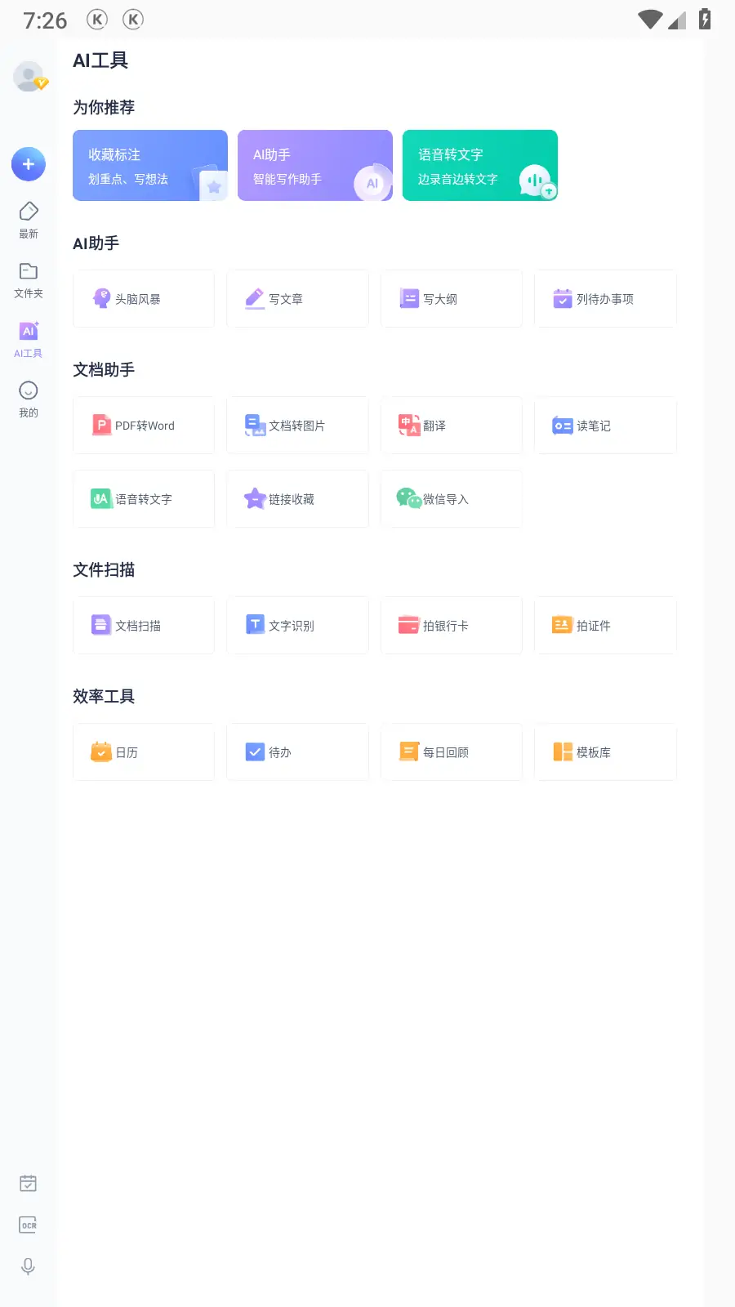Image resolution: width=735 pixels, height=1307 pixels.
Task: Tap the user avatar in the sidebar
Action: 29,76
